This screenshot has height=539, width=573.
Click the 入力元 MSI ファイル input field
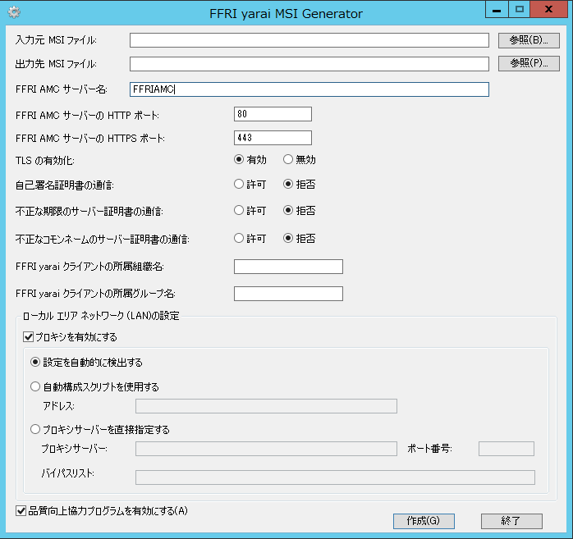(x=309, y=40)
